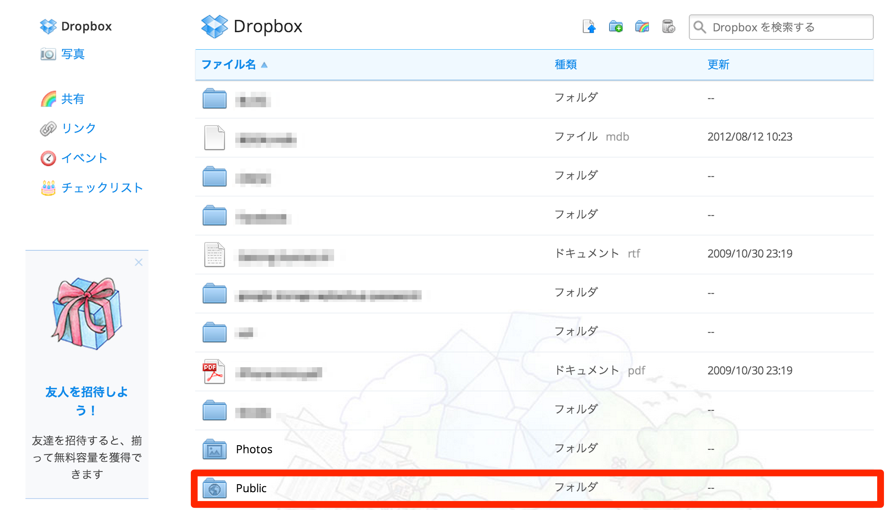895x510 pixels.
Task: Sort files by 種類 column
Action: pyautogui.click(x=565, y=65)
